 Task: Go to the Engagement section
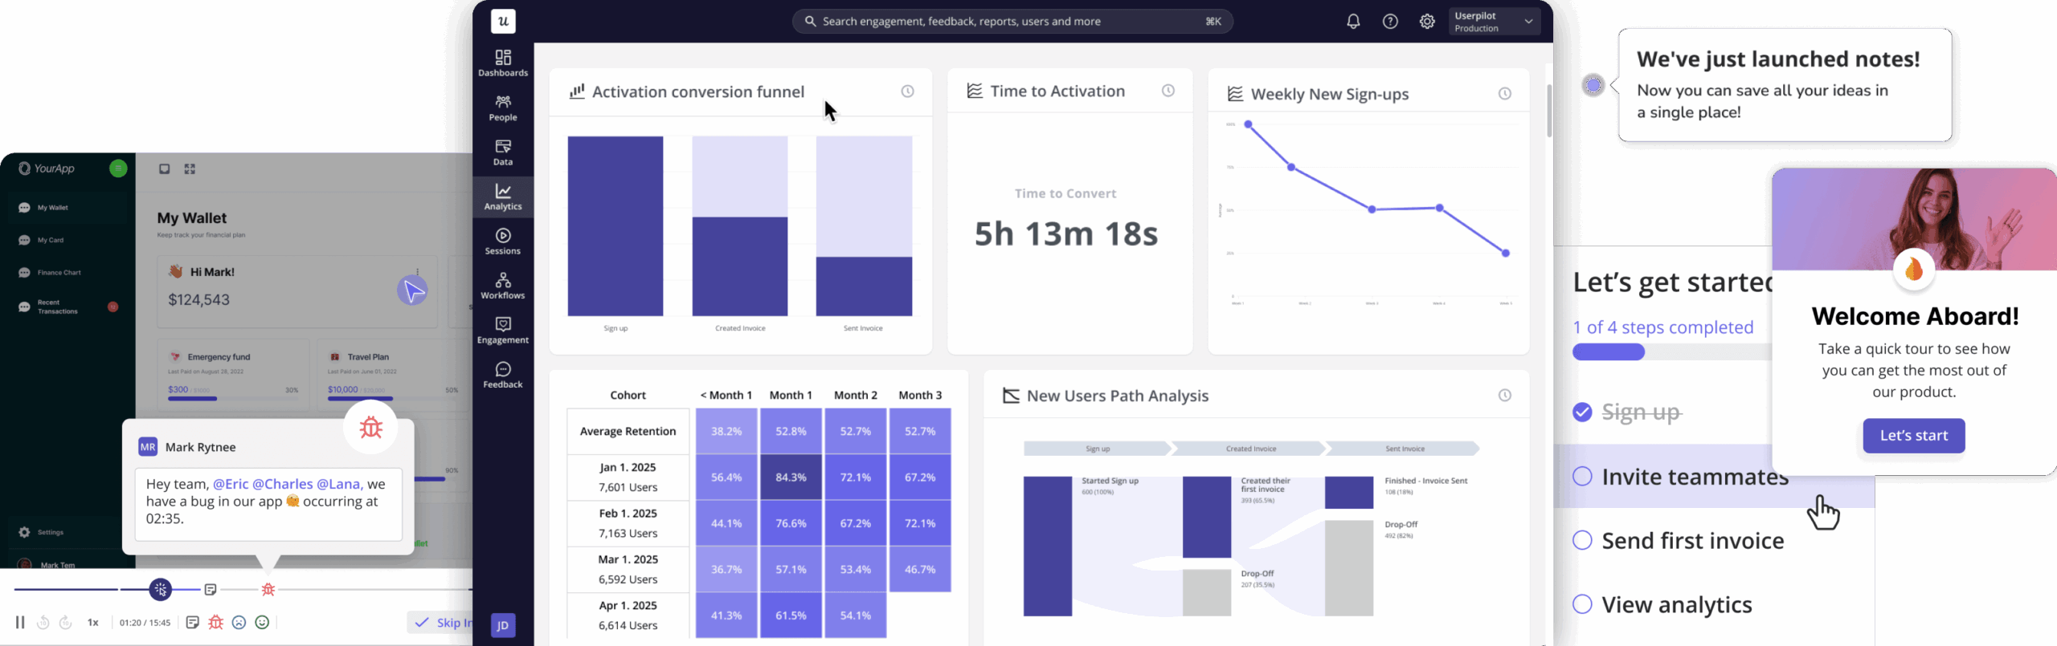point(503,331)
